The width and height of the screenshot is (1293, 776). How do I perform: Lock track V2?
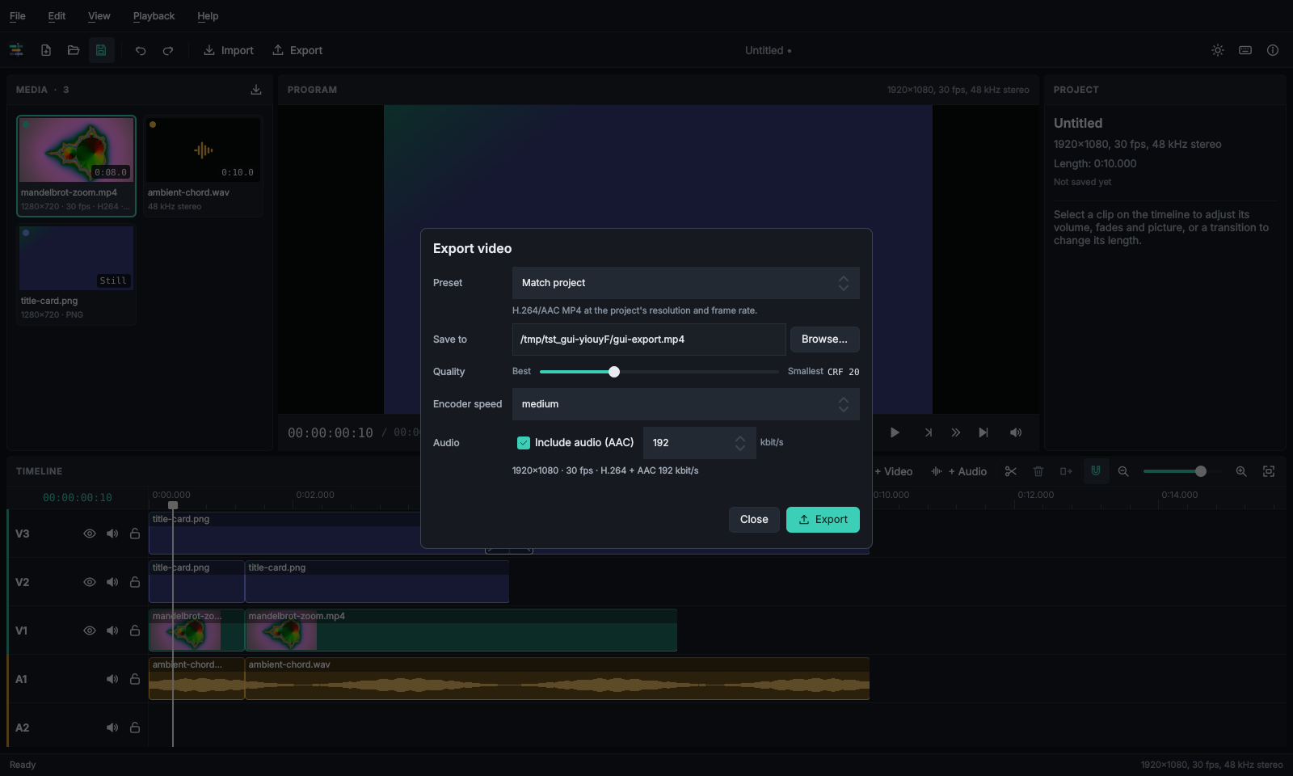(x=135, y=582)
